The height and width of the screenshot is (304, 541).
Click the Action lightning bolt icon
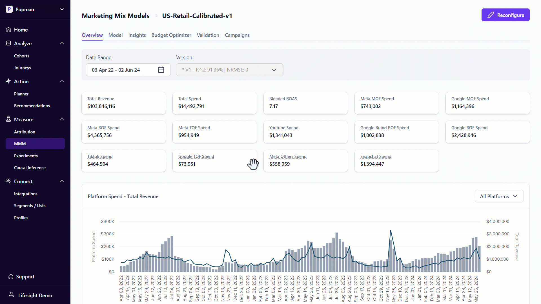coord(8,81)
